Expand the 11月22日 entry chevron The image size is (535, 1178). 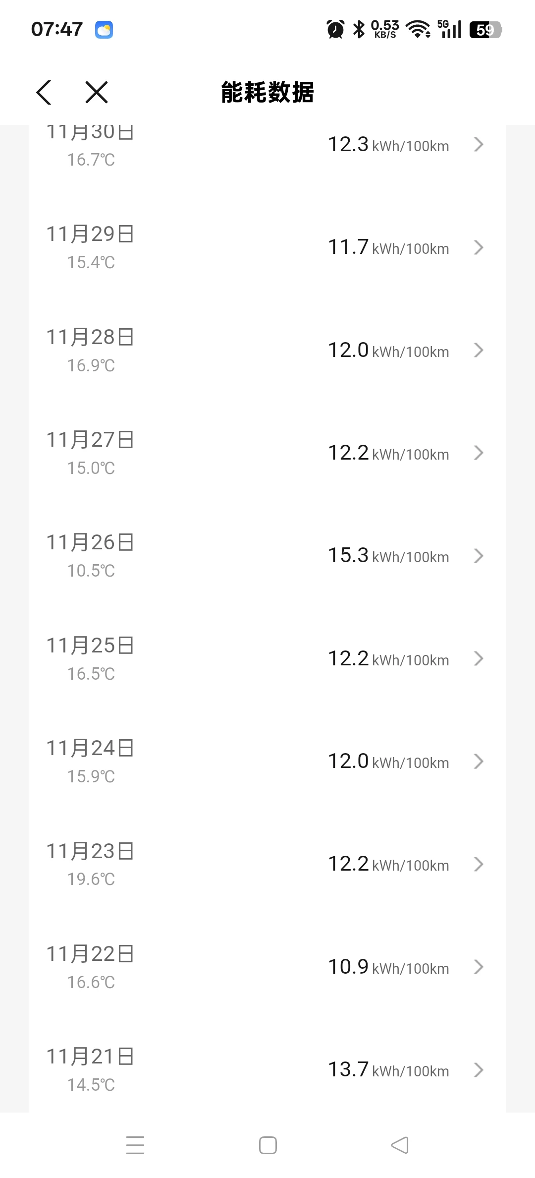[x=478, y=967]
